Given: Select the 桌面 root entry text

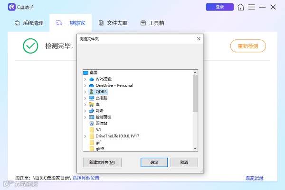Looking at the screenshot, I should click(x=94, y=72).
